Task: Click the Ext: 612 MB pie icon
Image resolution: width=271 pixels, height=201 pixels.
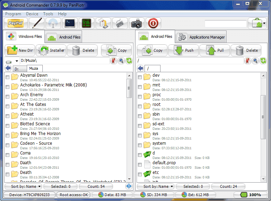Action: click(x=184, y=195)
